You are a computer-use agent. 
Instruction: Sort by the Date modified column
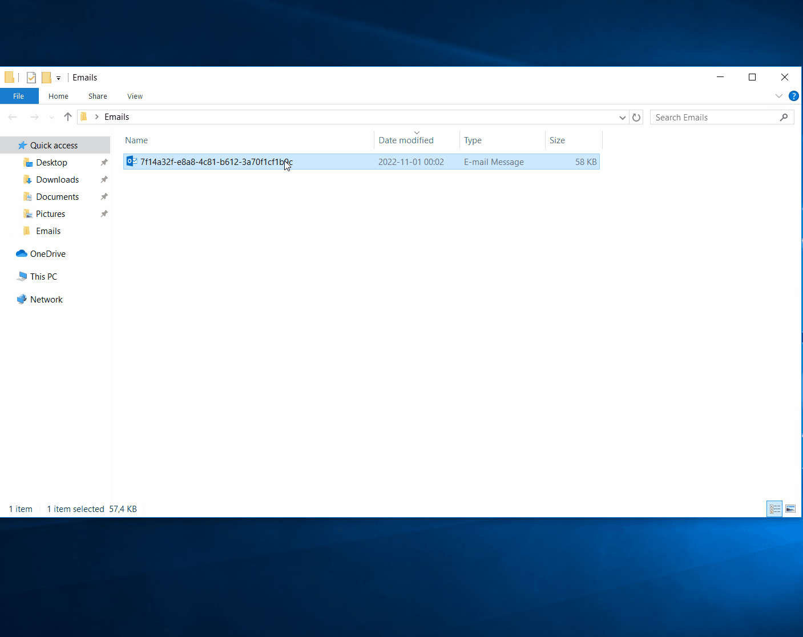[417, 140]
